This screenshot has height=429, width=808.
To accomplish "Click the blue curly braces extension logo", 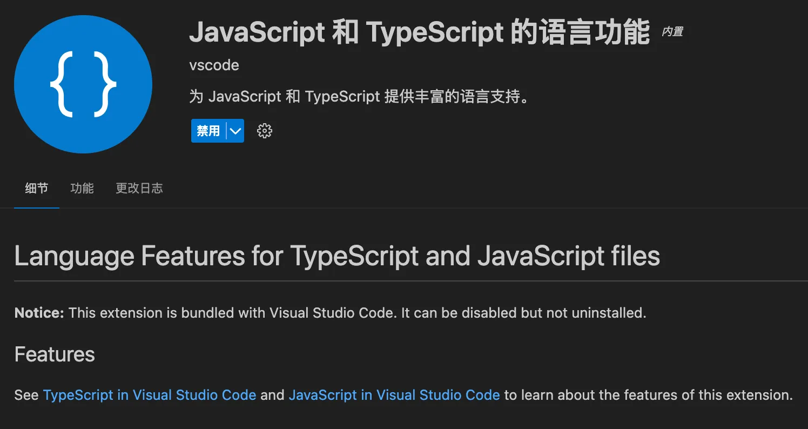I will 83,84.
